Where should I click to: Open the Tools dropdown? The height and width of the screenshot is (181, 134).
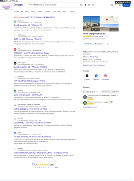(73, 11)
